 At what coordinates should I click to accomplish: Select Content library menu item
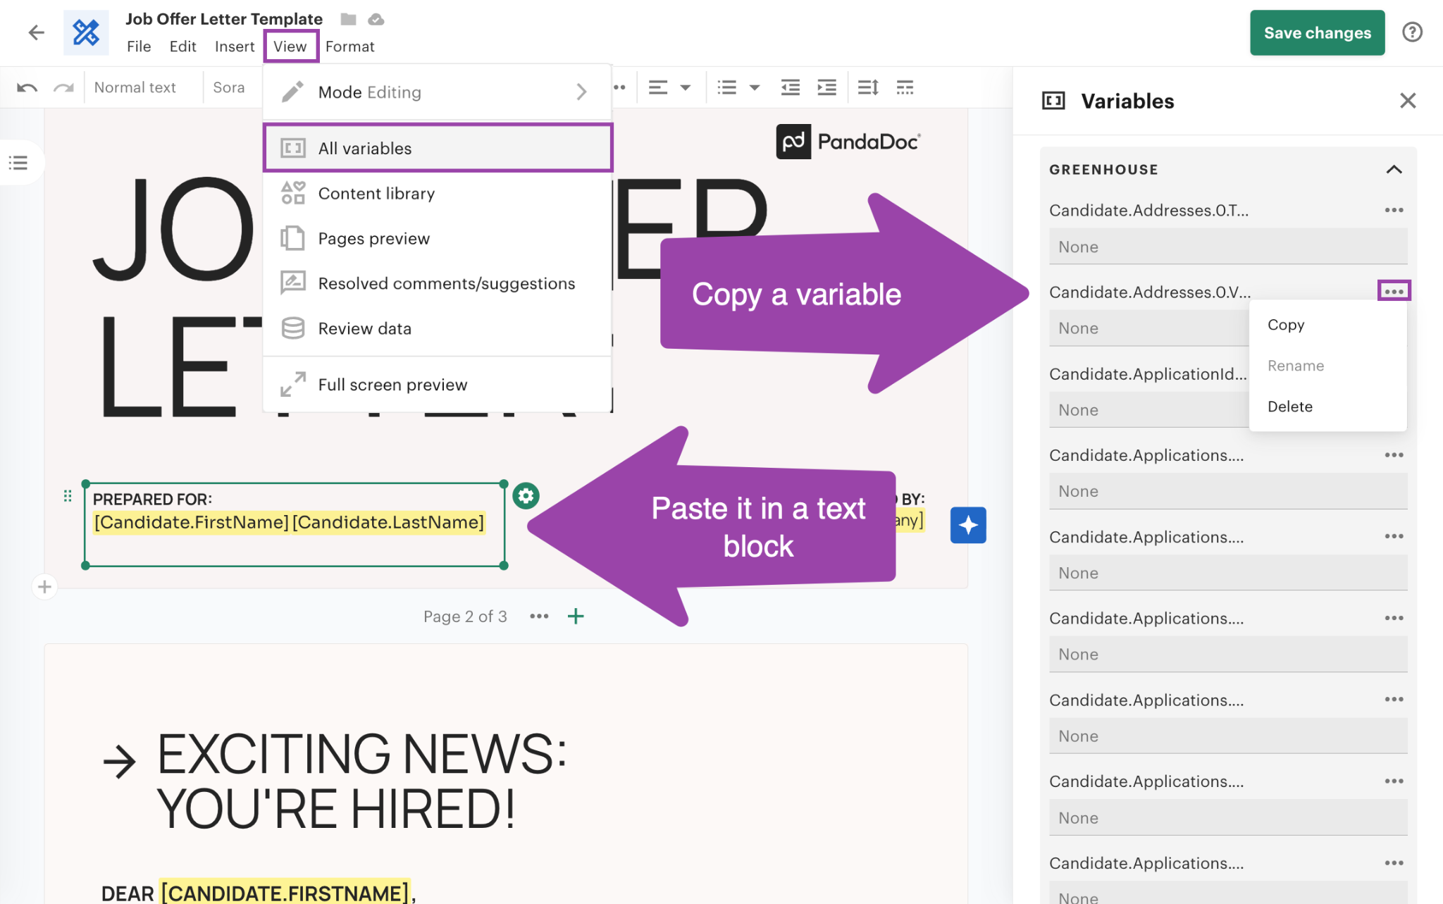click(x=438, y=193)
